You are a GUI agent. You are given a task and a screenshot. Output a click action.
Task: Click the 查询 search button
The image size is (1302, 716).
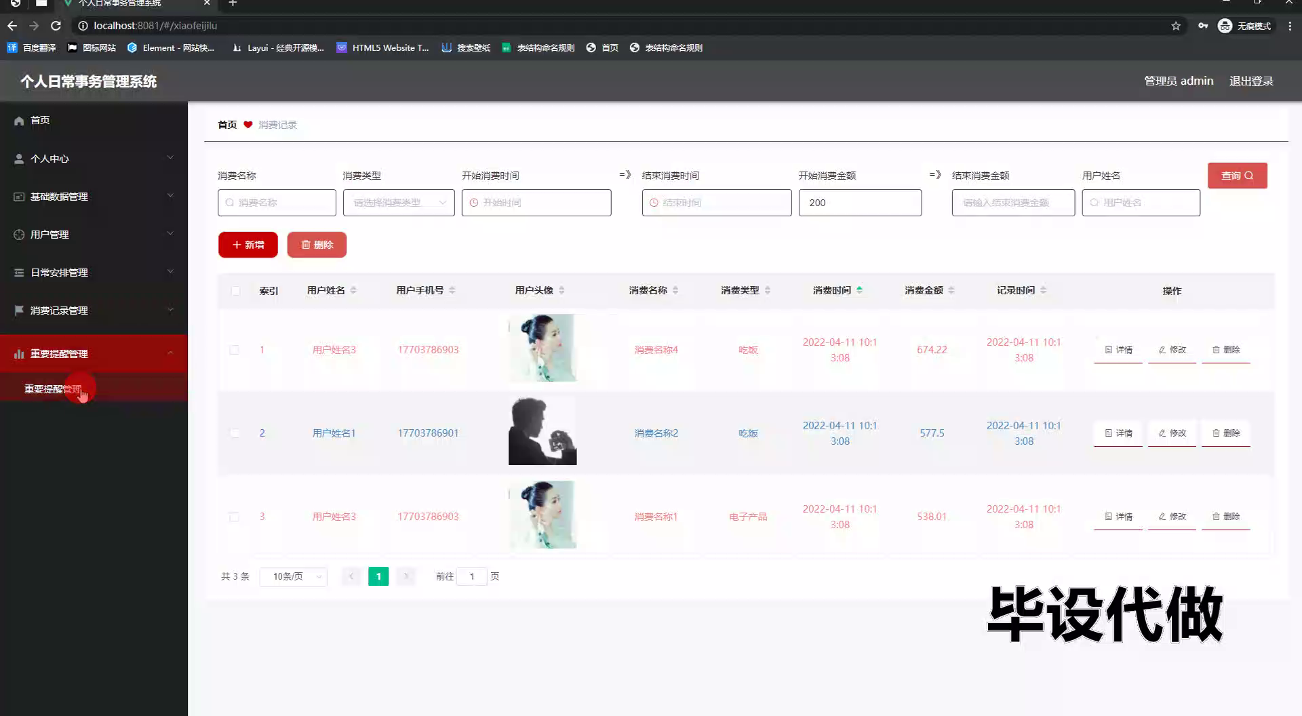point(1237,176)
